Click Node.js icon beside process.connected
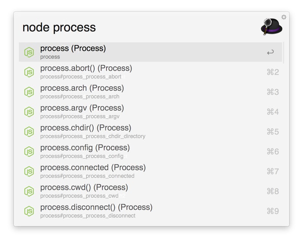The width and height of the screenshot is (303, 242). [x=29, y=171]
